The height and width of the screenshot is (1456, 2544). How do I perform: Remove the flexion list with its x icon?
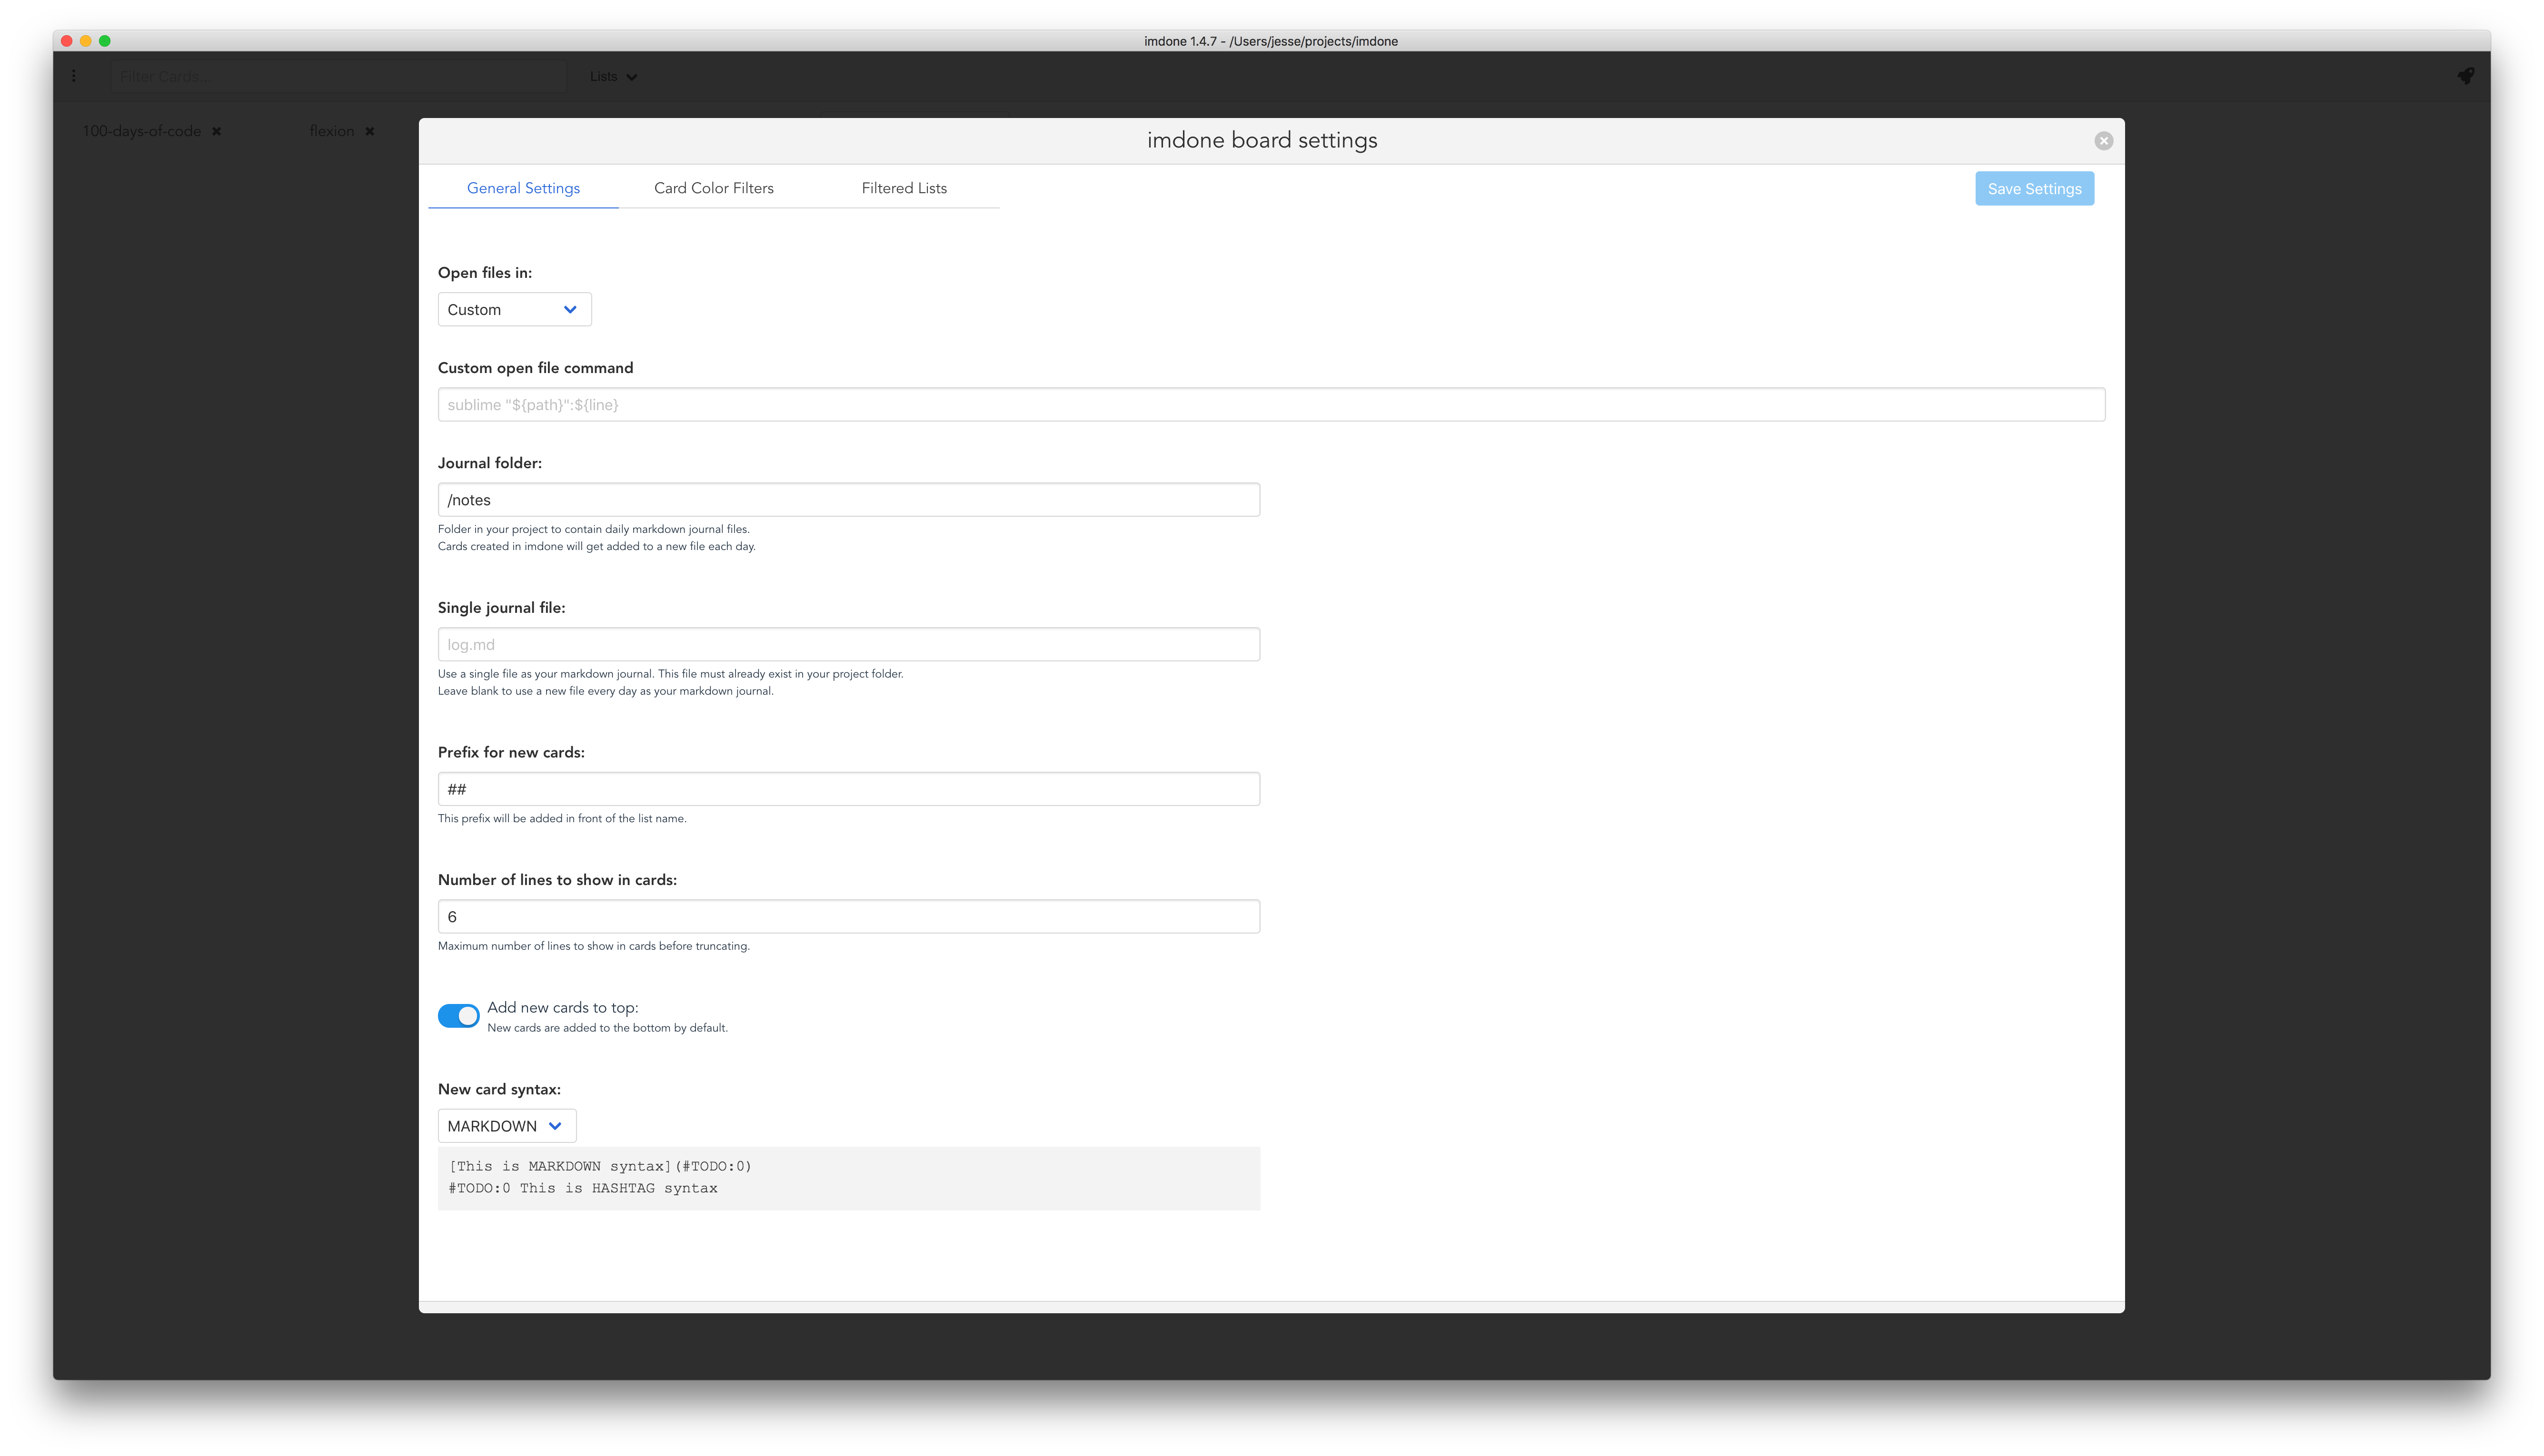point(369,131)
